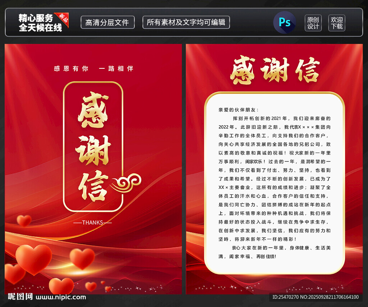The height and width of the screenshot is (307, 368).
Task: Click the line starting 衷心大家在新的一年里
Action: coord(281,248)
